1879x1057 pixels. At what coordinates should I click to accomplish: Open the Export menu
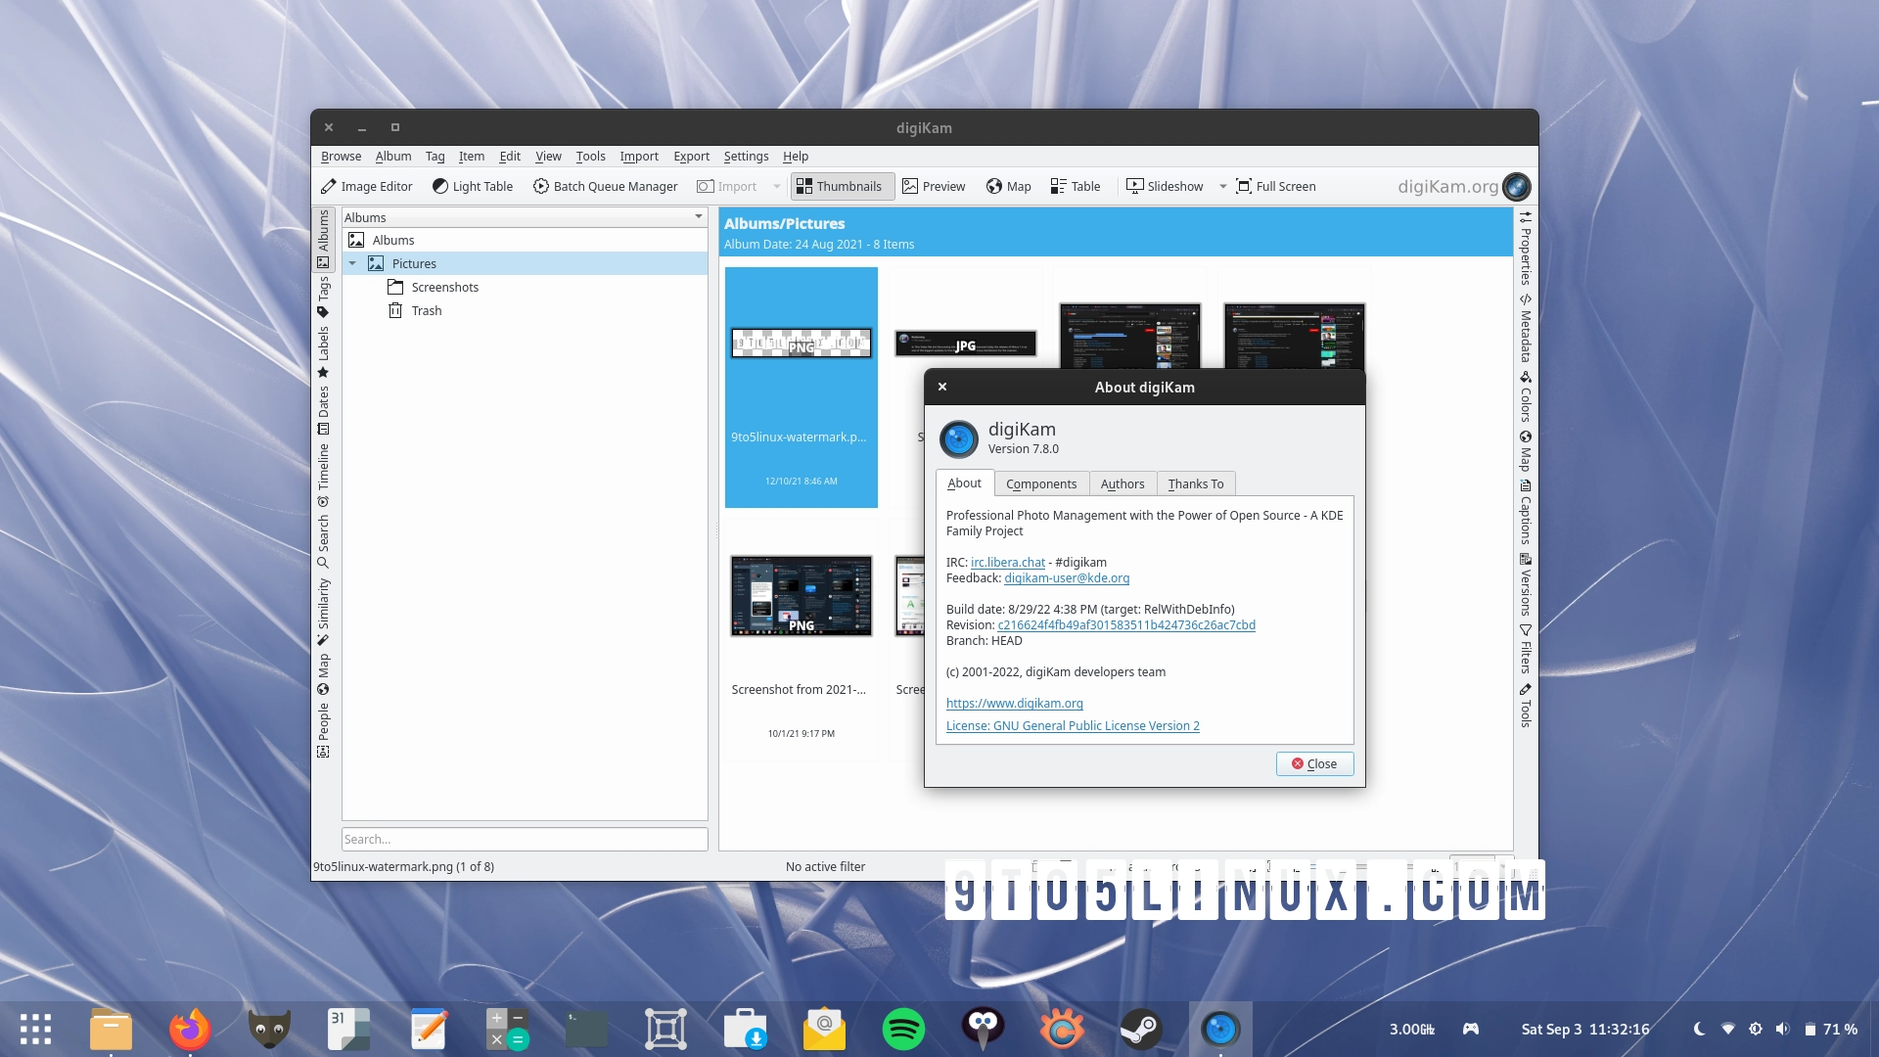pos(691,157)
